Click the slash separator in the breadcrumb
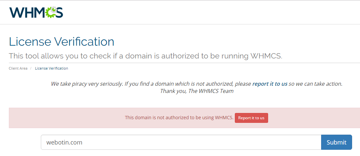This screenshot has width=360, height=156. 31,68
